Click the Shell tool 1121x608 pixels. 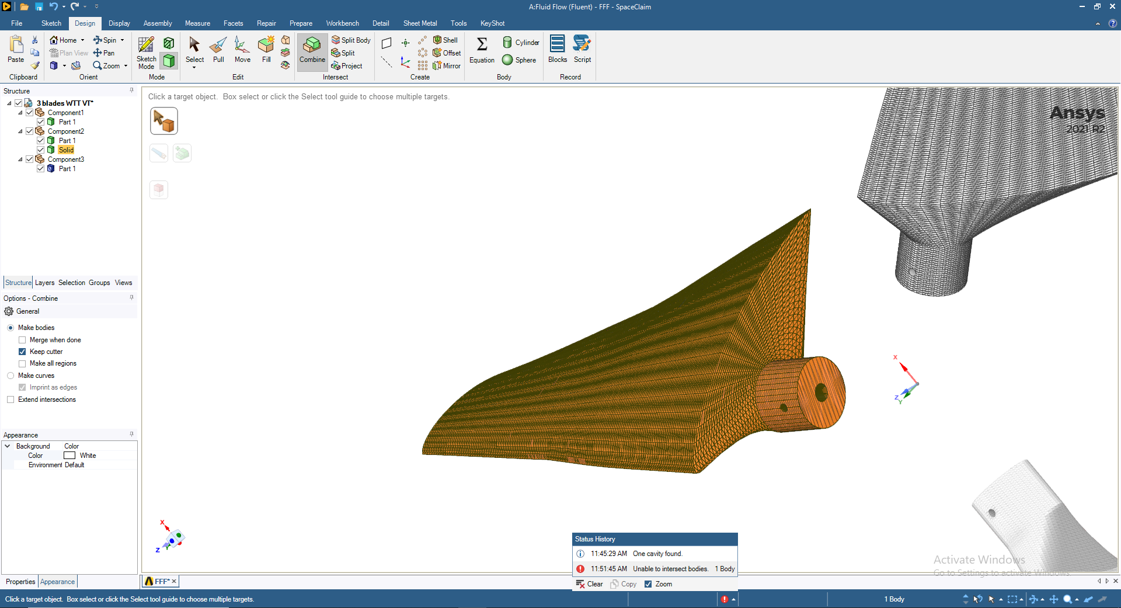(445, 40)
